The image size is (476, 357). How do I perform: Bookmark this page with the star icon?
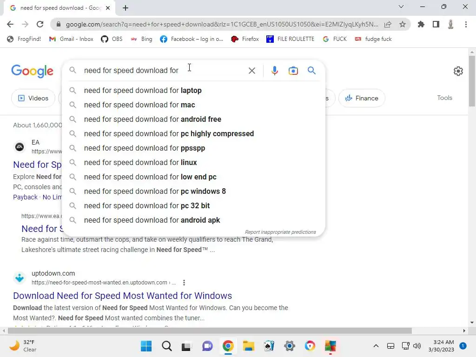click(403, 24)
